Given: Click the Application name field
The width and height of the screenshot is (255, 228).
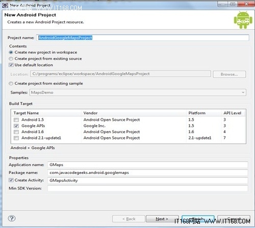Looking at the screenshot, I should coord(147,165).
